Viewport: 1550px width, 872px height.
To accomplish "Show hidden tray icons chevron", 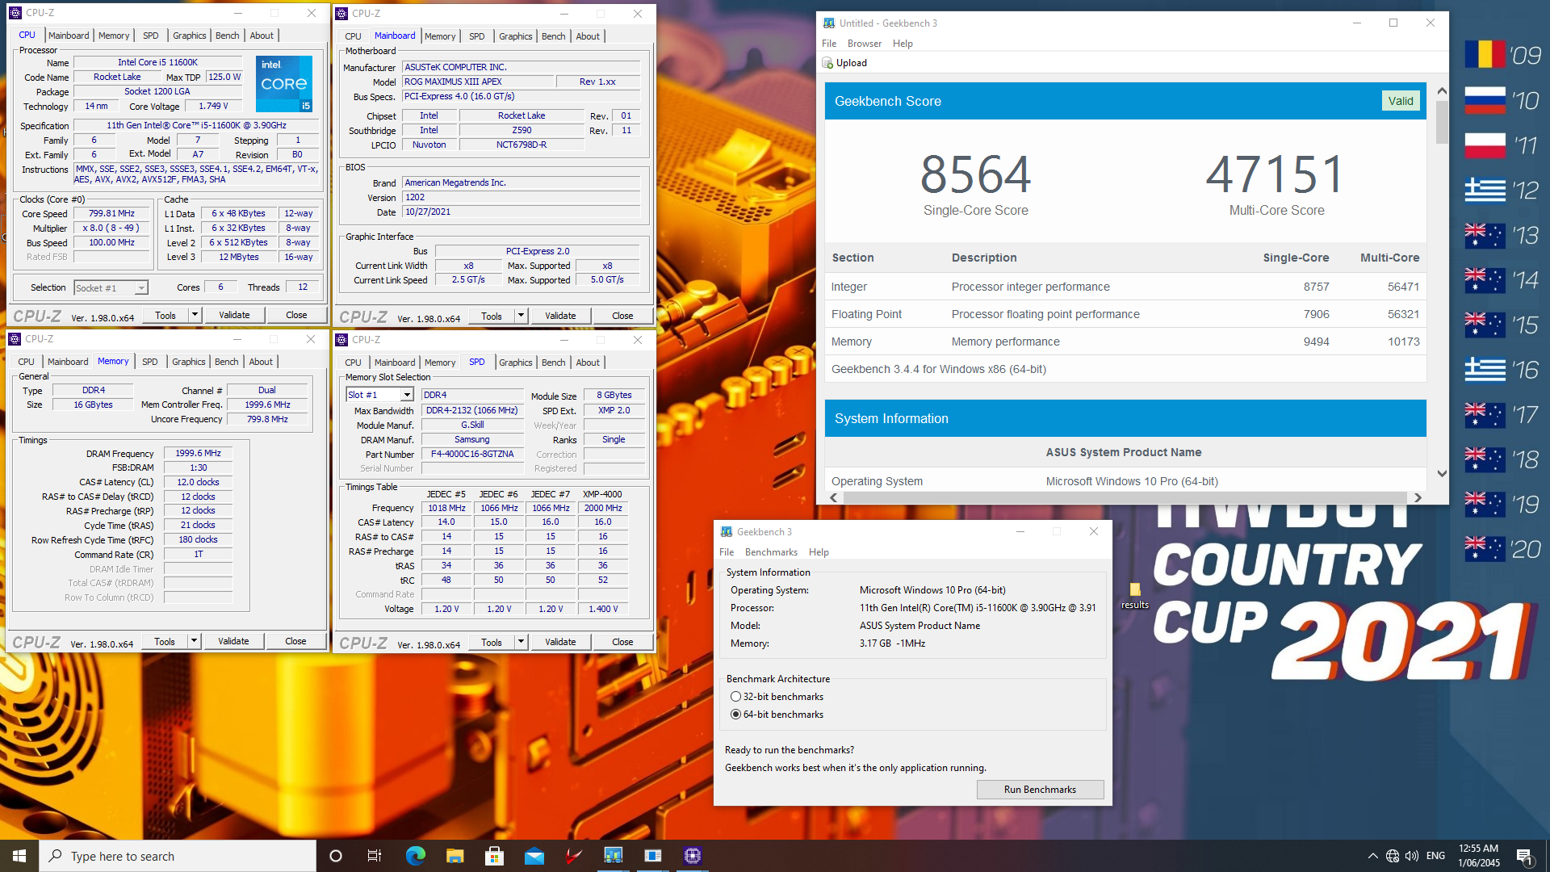I will coord(1372,856).
